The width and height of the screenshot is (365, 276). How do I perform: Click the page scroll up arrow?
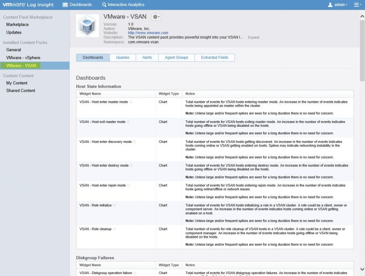pyautogui.click(x=362, y=16)
